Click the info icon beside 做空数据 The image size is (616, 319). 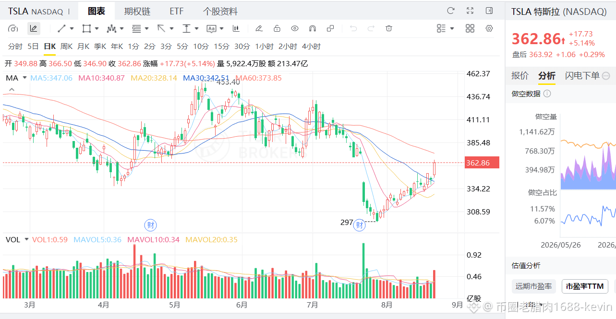(x=547, y=94)
